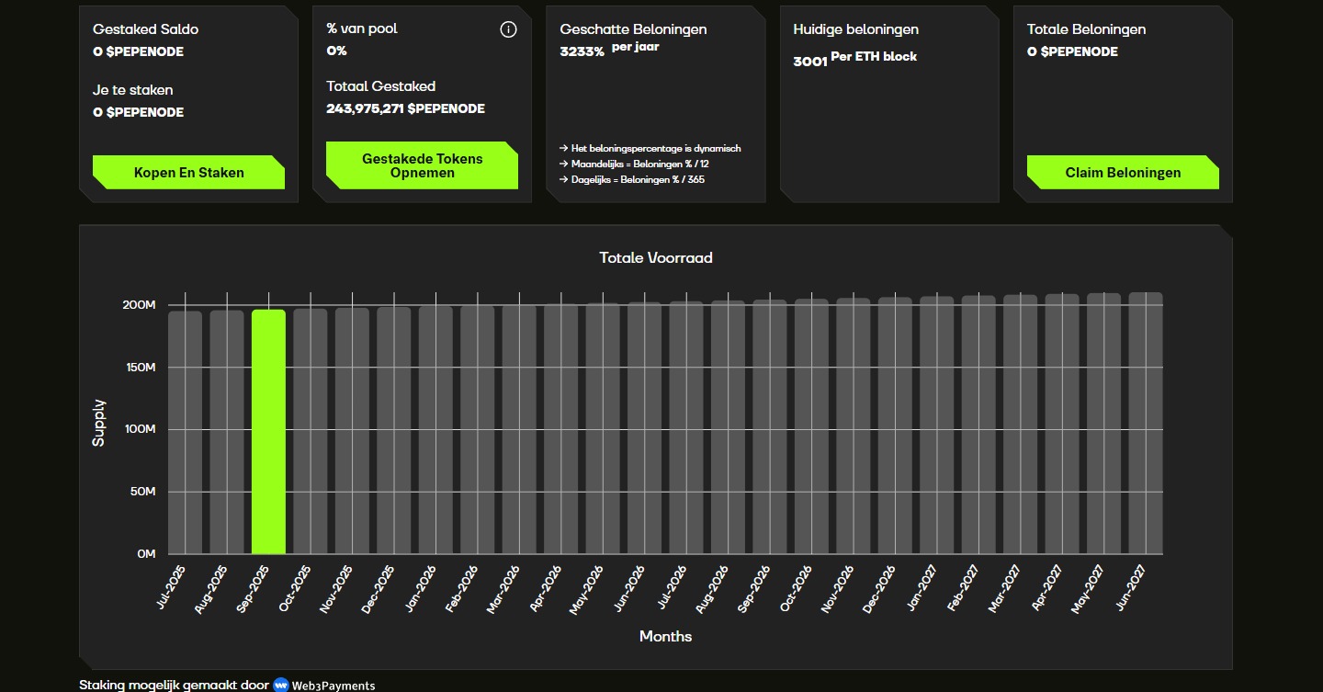Select the Oct-2025 supply bar
The width and height of the screenshot is (1323, 692).
(x=311, y=431)
